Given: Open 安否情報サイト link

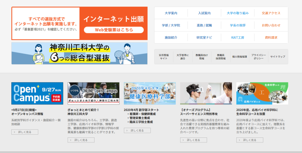Looking at the screenshot, I should pos(164,56).
